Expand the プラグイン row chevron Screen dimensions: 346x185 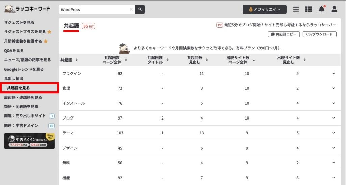coord(333,74)
